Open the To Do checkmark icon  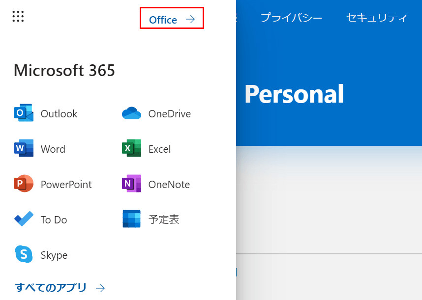[24, 218]
